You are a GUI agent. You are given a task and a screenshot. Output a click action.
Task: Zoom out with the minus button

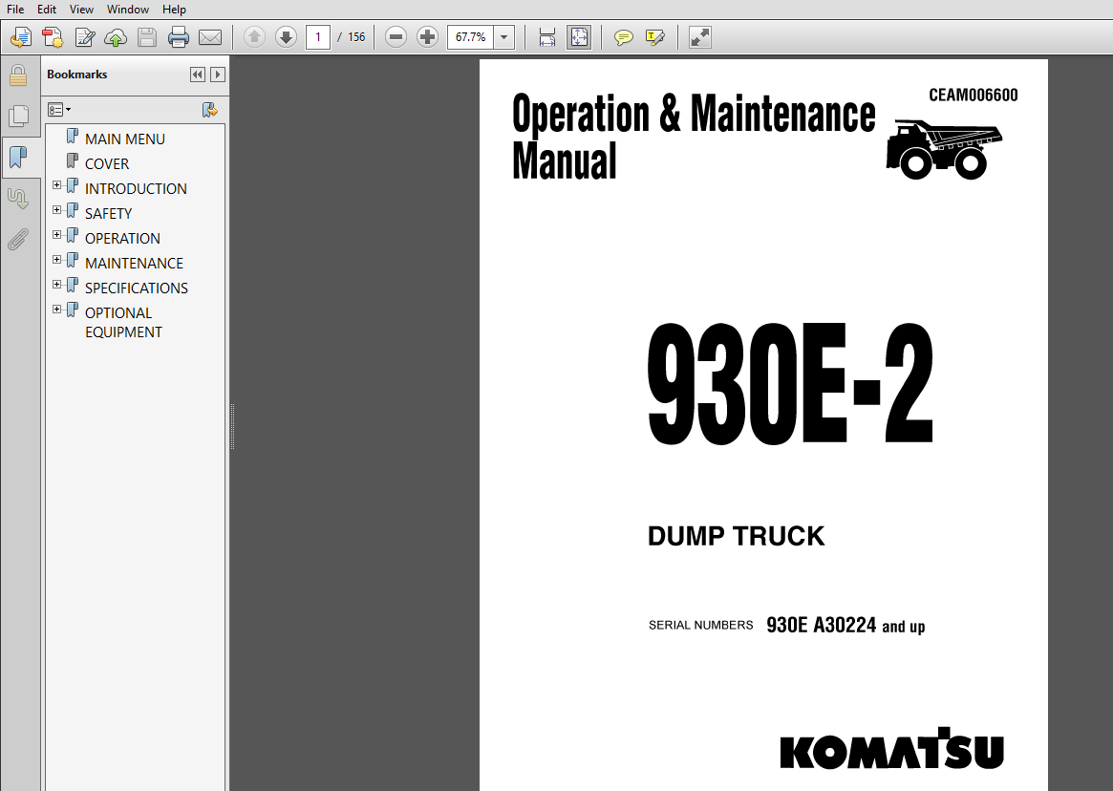(396, 37)
